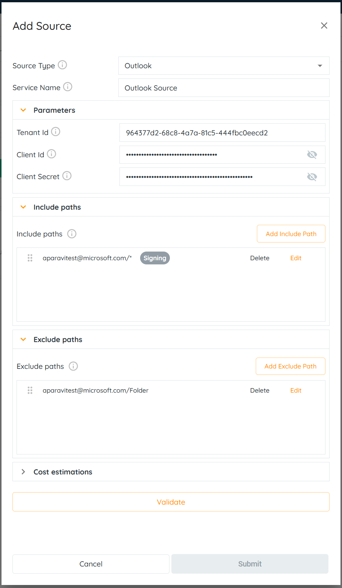Delete the aparavitest@microsoft.com/* include path

pyautogui.click(x=260, y=258)
